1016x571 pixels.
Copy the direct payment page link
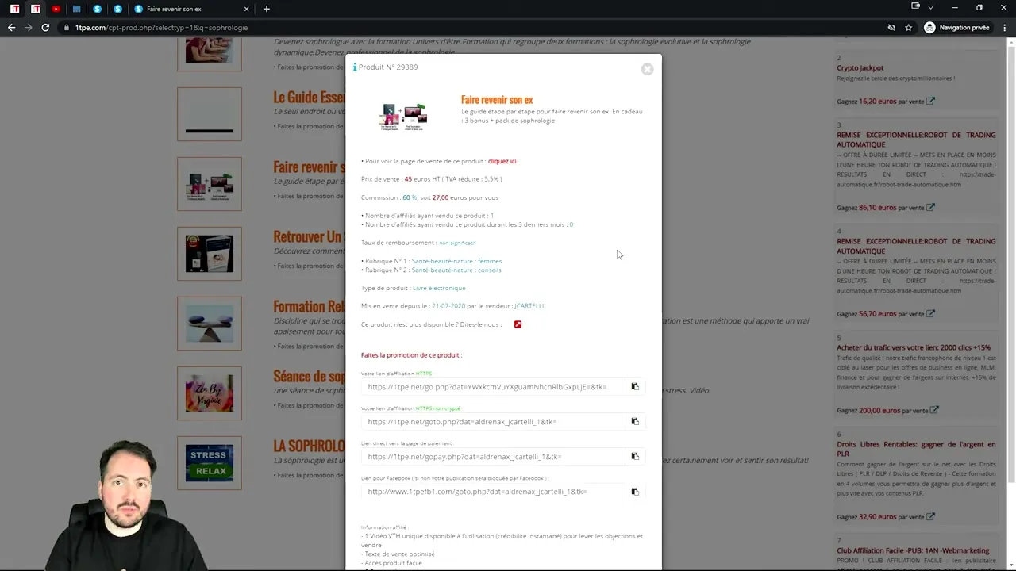pyautogui.click(x=634, y=456)
